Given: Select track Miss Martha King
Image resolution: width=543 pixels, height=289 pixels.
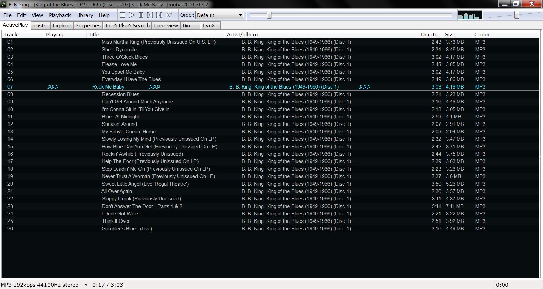Looking at the screenshot, I should pos(270,42).
